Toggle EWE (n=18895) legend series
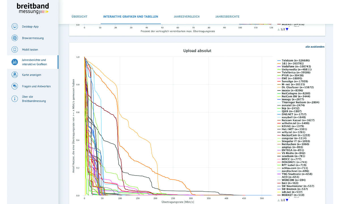 [x=290, y=78]
